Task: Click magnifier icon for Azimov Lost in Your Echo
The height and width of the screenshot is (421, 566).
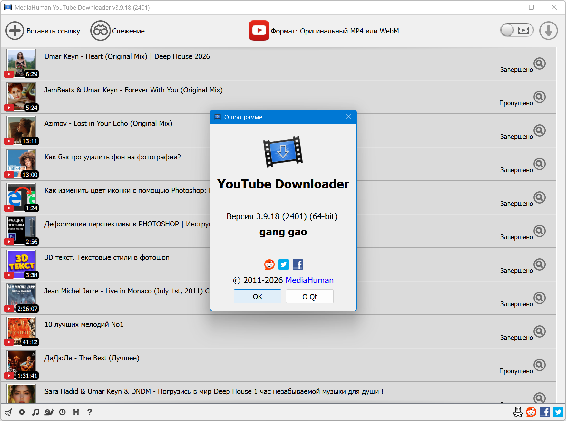Action: (x=539, y=130)
